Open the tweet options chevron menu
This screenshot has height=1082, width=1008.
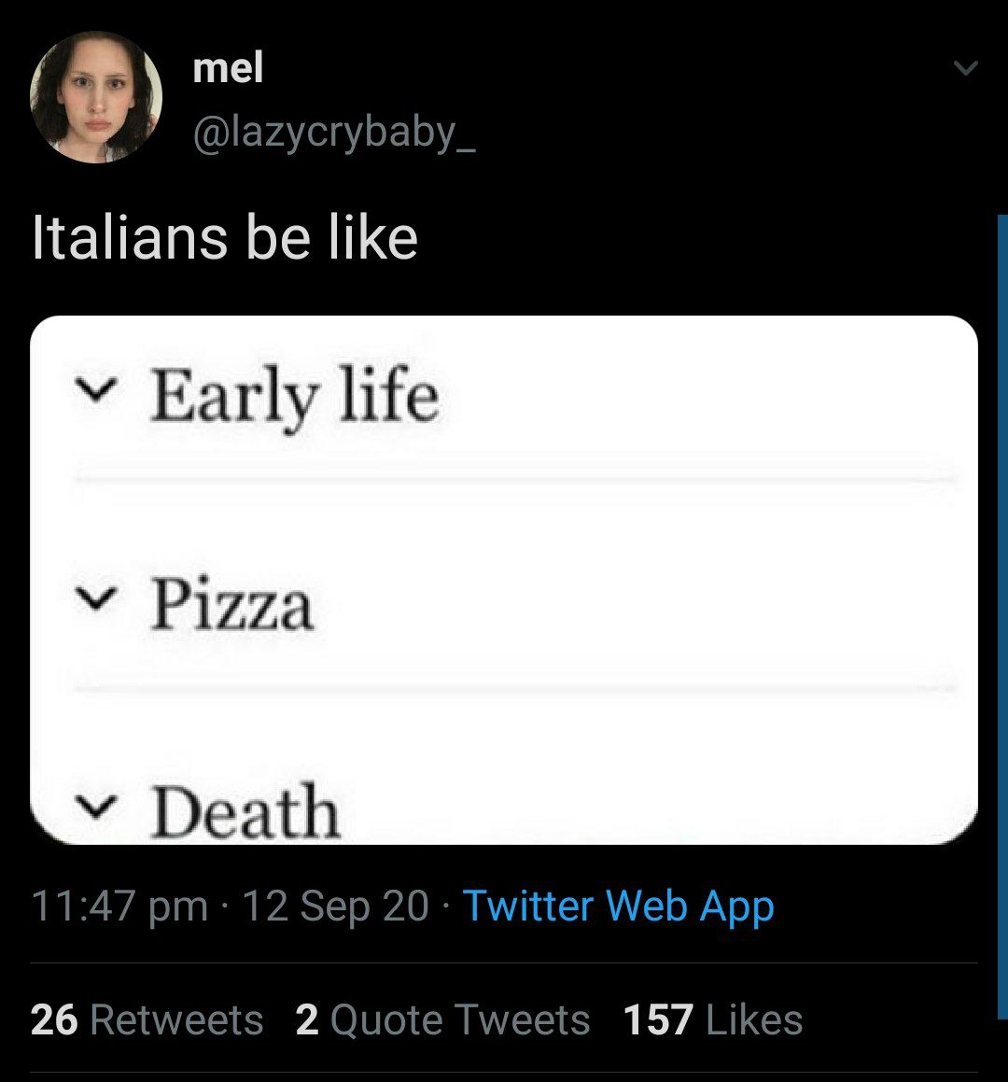966,68
